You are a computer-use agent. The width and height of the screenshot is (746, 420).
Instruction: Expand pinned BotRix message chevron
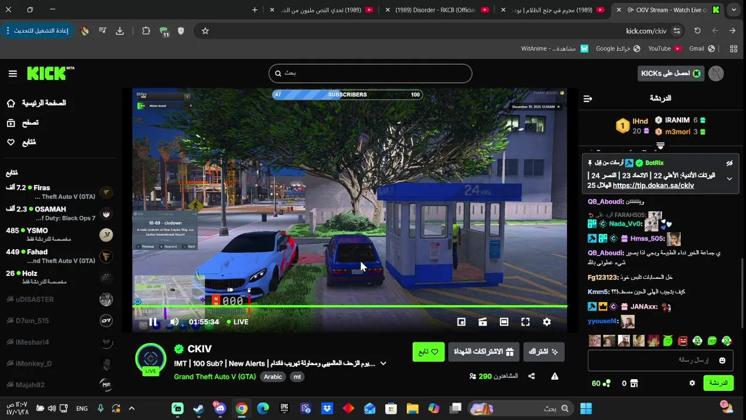pyautogui.click(x=729, y=179)
